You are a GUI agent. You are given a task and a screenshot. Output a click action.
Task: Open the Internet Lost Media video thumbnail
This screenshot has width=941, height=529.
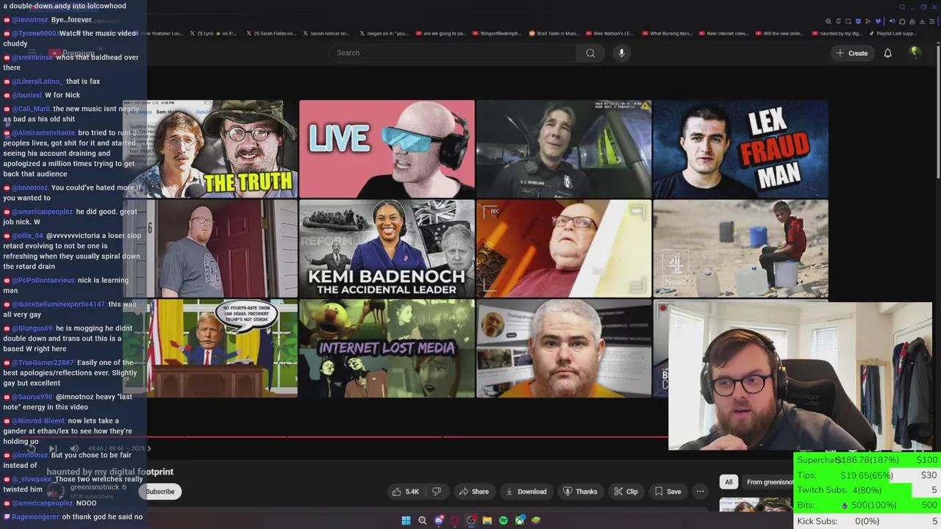pyautogui.click(x=387, y=348)
